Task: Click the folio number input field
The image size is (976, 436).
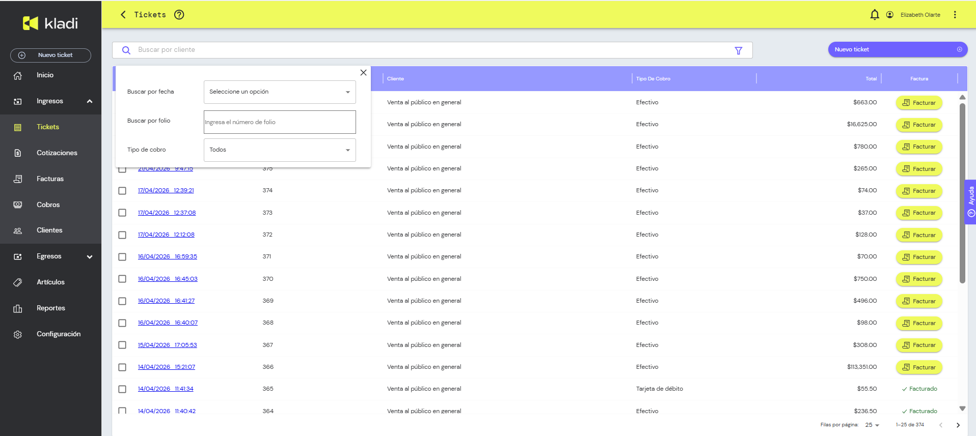Action: point(280,122)
